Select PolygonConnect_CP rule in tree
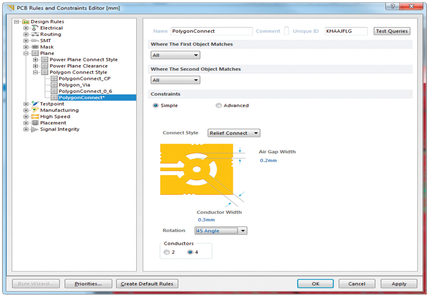Screen dimensions: 429x296 point(84,78)
